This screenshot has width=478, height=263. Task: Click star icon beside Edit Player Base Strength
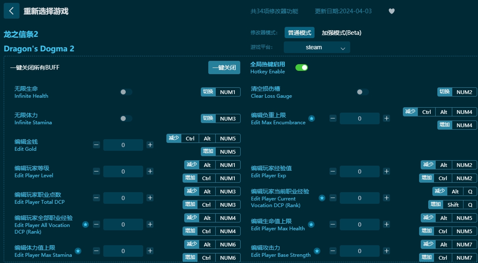coord(317,251)
